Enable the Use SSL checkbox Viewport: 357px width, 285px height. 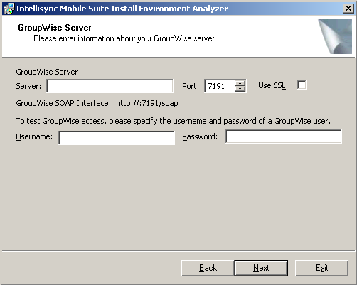click(302, 85)
